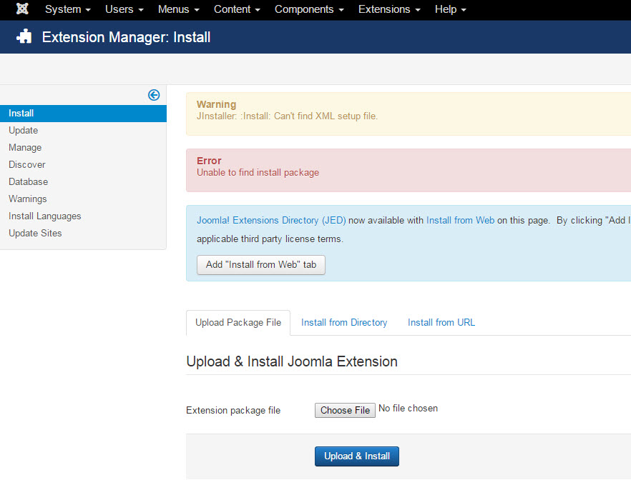Open the Help menu
Screen dimensions: 631x490
click(450, 9)
